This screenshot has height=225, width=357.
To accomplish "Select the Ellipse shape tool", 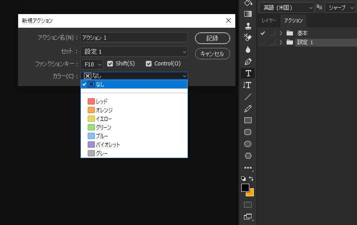I will tap(248, 144).
